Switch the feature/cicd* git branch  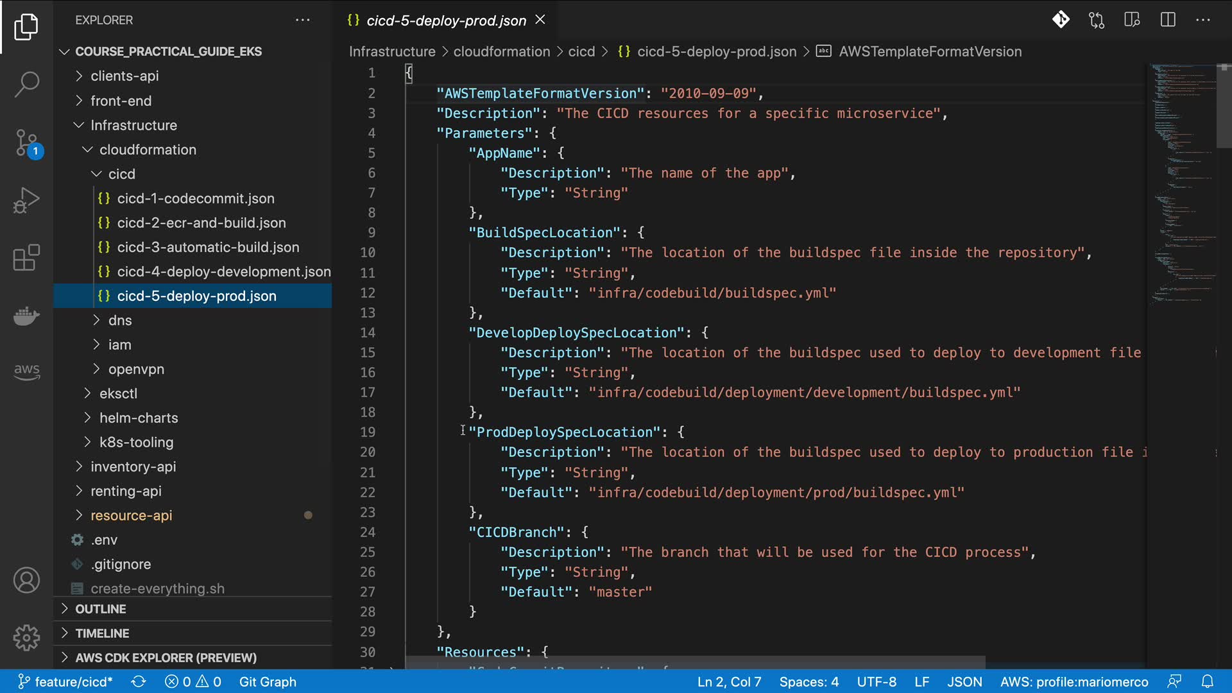click(x=65, y=681)
